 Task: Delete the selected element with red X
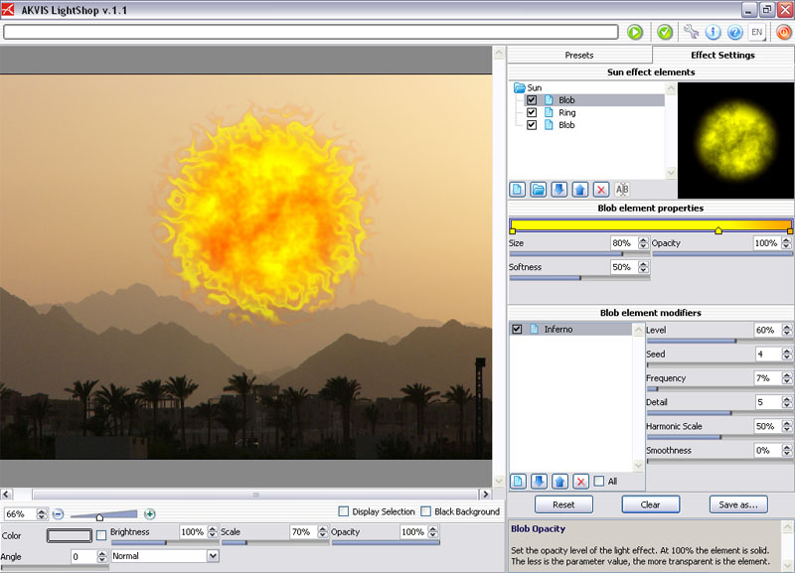pos(600,189)
